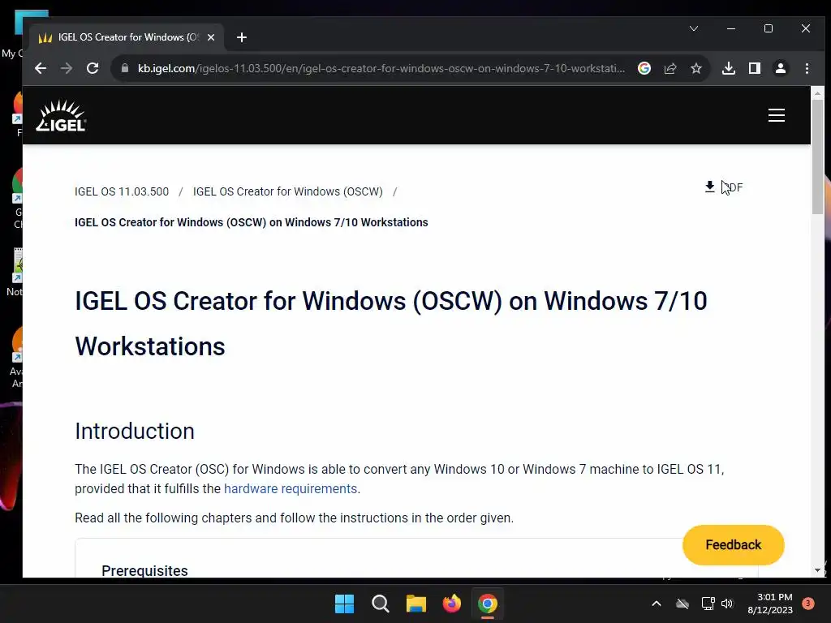This screenshot has height=623, width=831.
Task: Open the cloud sync tray icon
Action: [x=682, y=604]
